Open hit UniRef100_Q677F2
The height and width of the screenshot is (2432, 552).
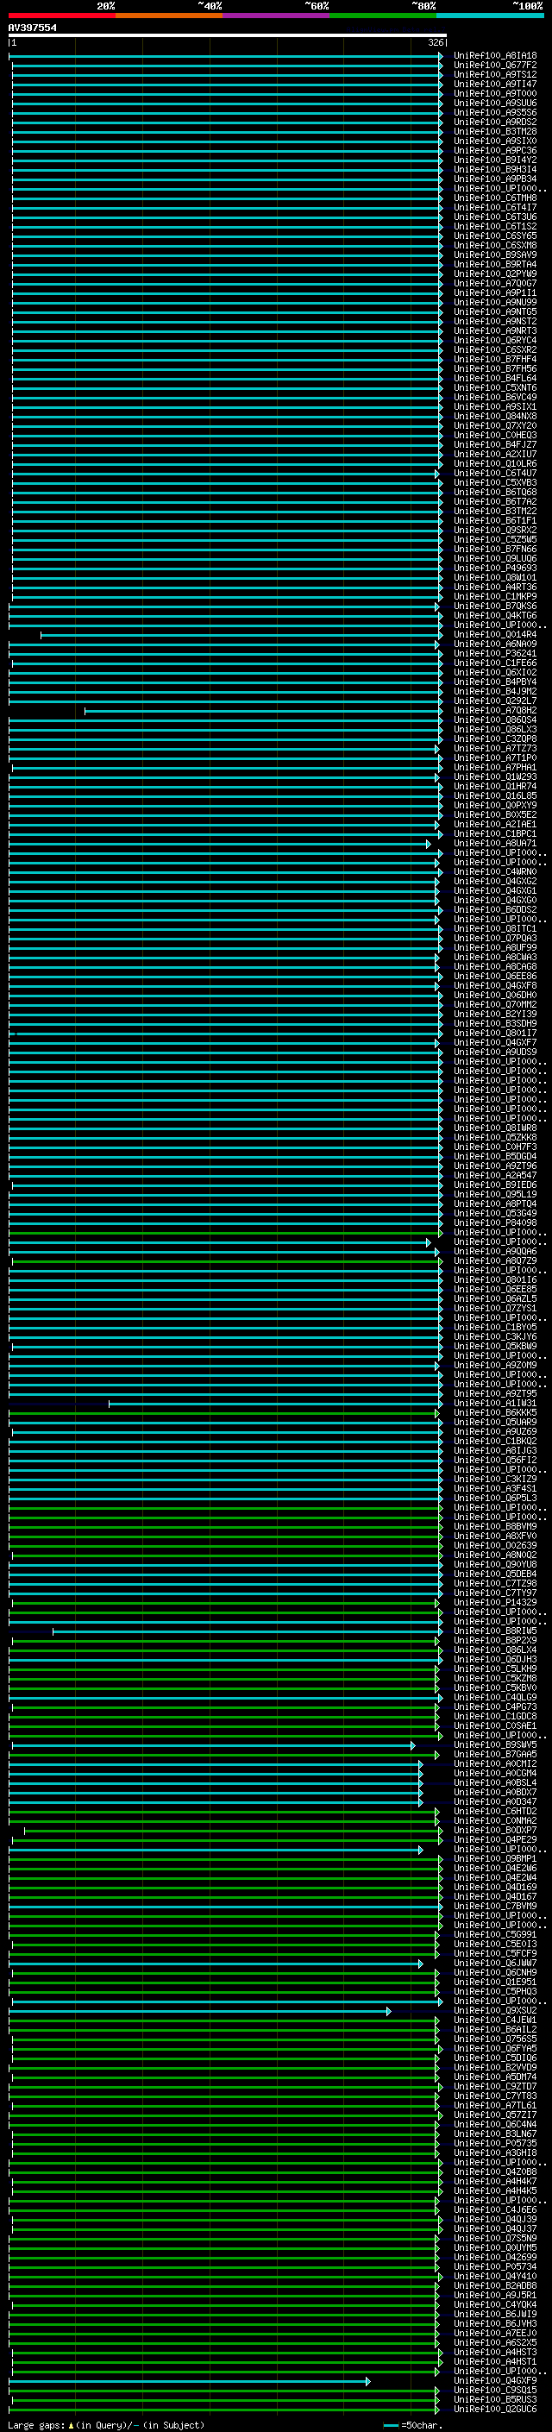point(495,66)
